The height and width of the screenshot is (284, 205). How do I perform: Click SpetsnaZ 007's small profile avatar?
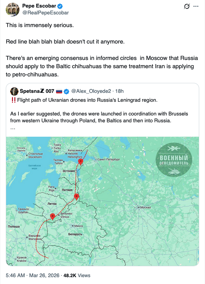14,91
